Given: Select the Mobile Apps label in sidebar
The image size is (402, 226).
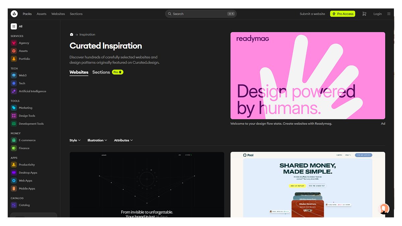Looking at the screenshot, I should (27, 189).
